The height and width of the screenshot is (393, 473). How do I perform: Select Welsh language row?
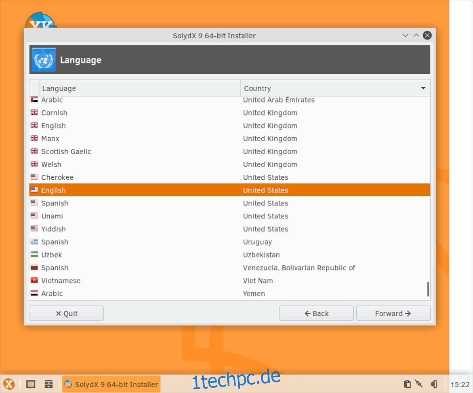[x=230, y=164]
